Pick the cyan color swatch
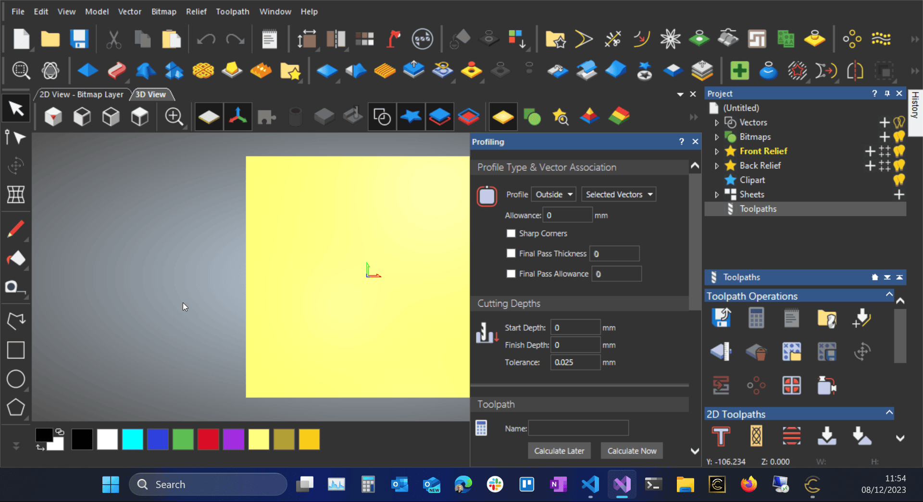The width and height of the screenshot is (923, 502). [132, 439]
